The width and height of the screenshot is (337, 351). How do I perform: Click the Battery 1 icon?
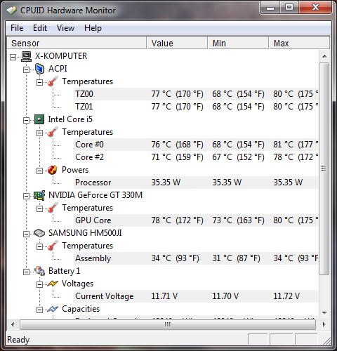coord(39,271)
